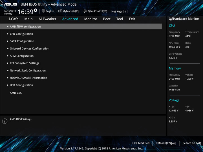203x152 pixels.
Task: Expand arrow beside SATA Configuration
Action: coord(8,41)
